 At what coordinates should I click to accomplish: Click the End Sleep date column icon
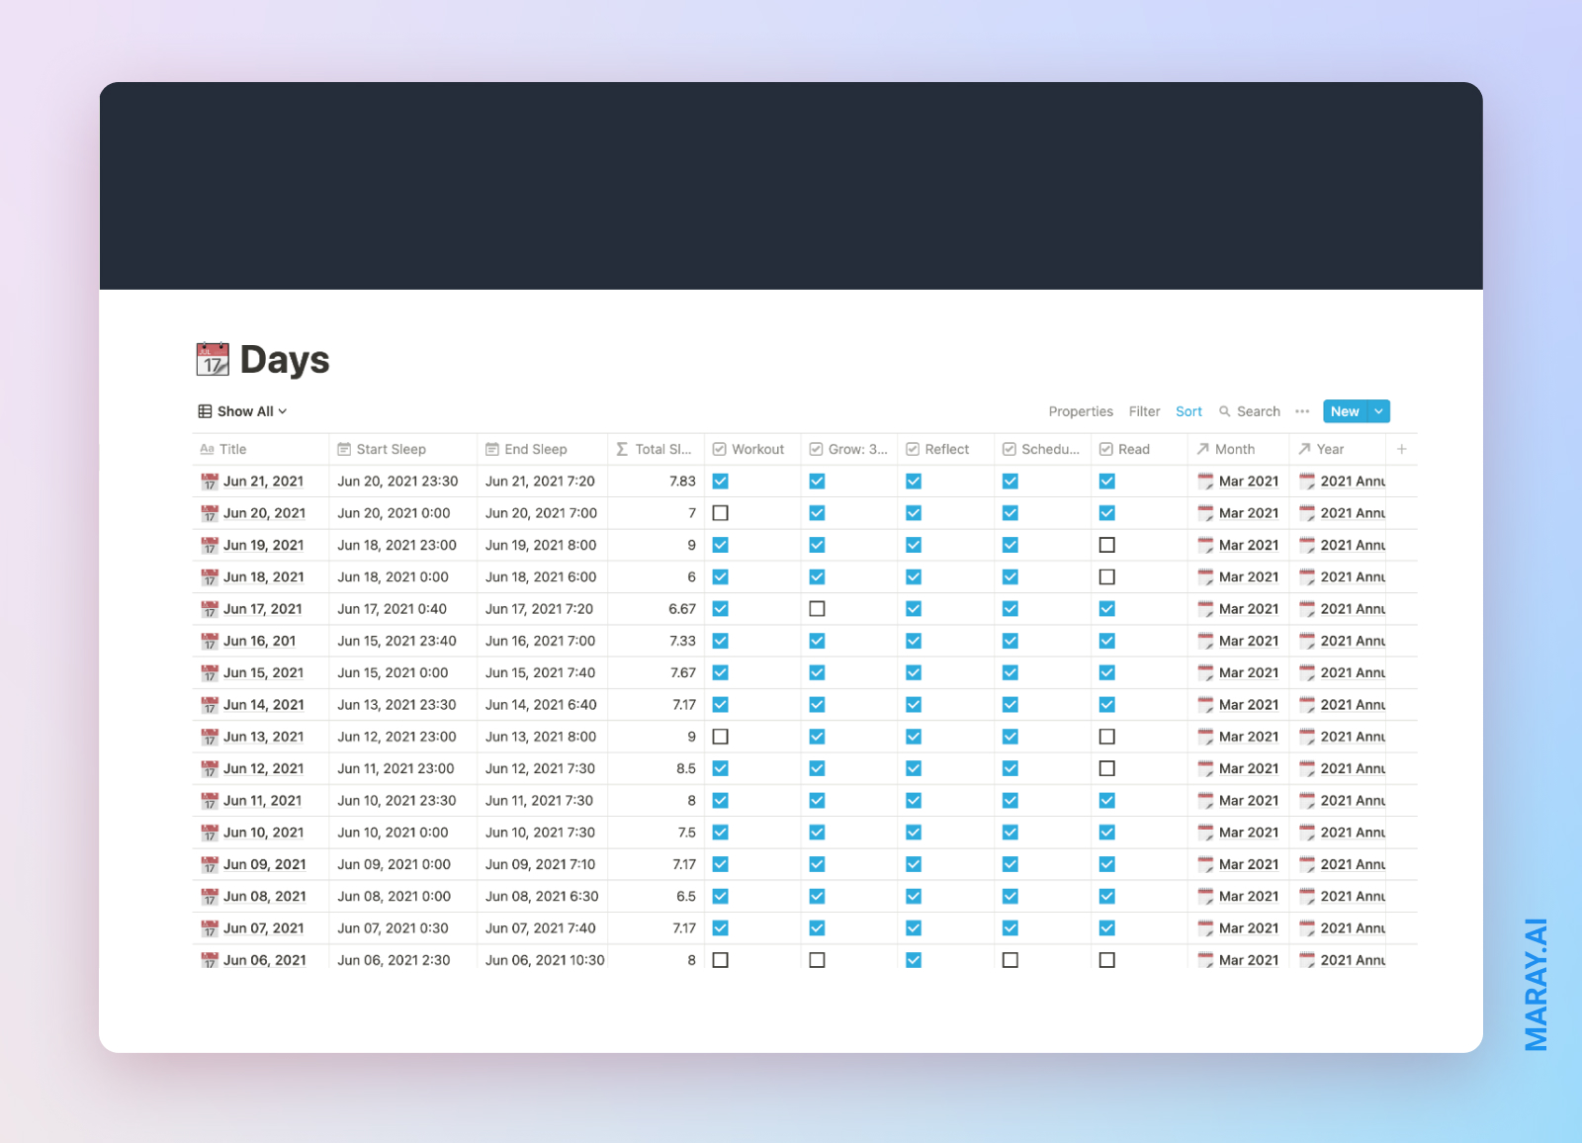(x=492, y=449)
